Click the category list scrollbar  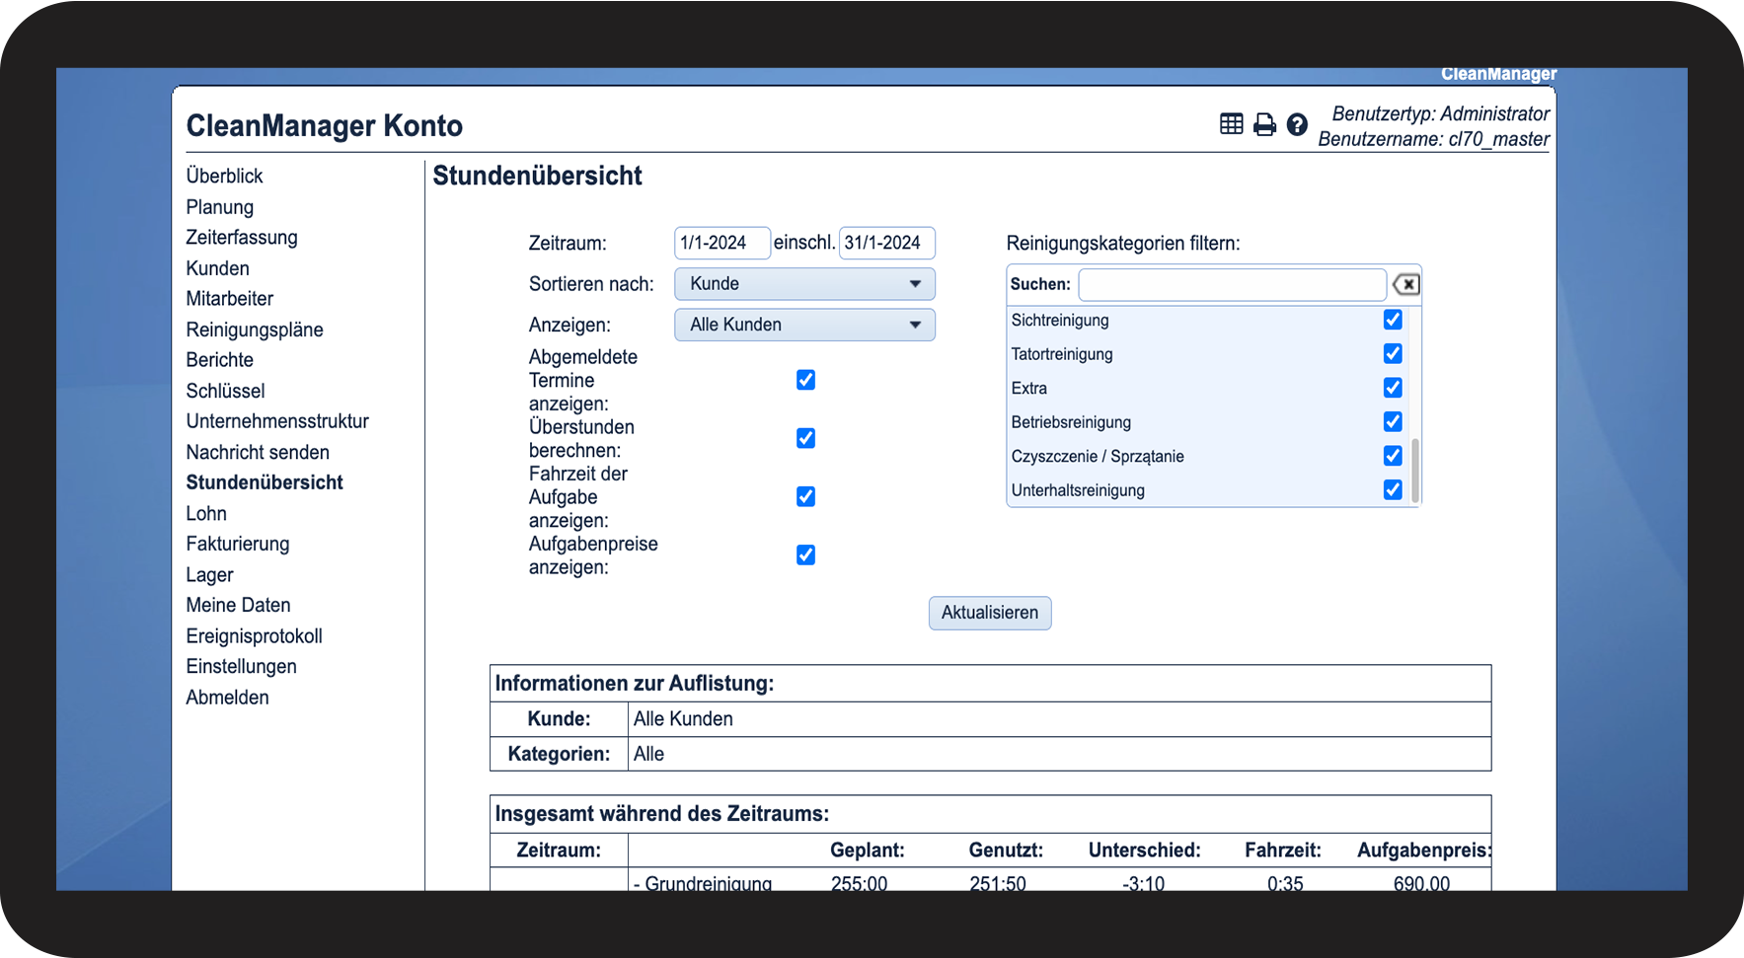[x=1415, y=470]
